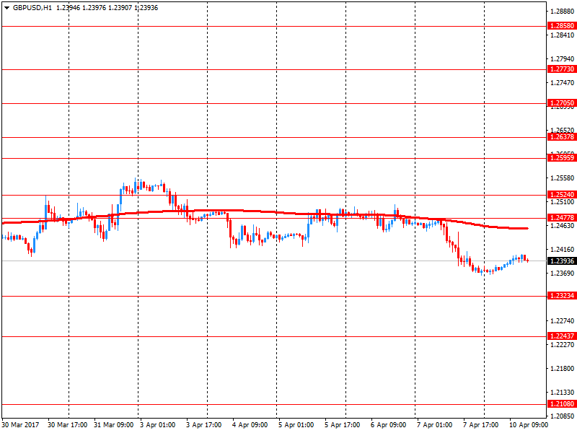Click price scale value 1.22270
Viewport: 577px width, 433px height.
562,345
